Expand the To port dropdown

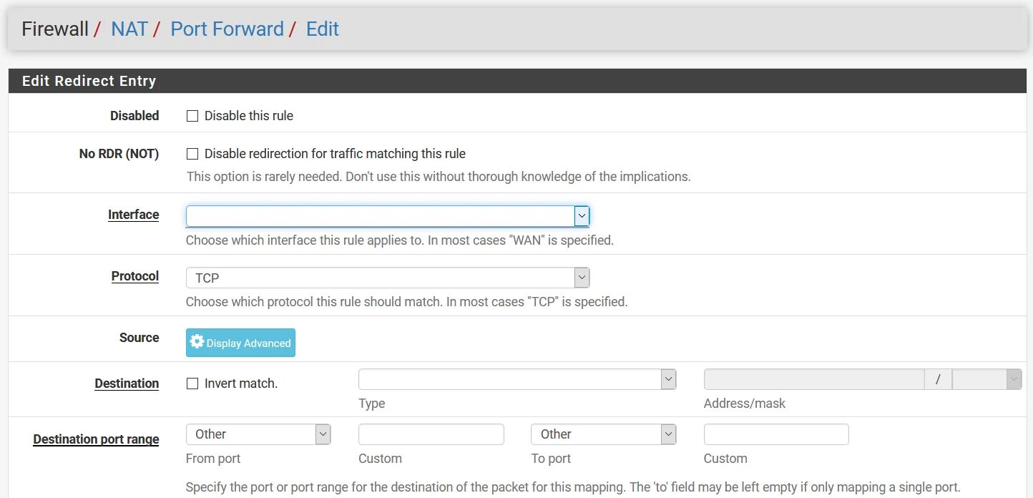pos(603,434)
